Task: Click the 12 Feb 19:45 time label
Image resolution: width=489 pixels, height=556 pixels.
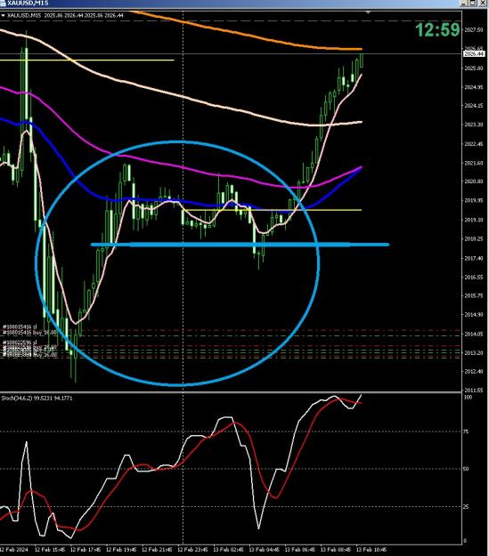Action: tap(121, 550)
